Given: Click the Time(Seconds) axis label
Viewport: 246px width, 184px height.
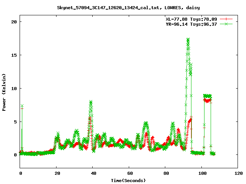Looking at the screenshot, I should pyautogui.click(x=128, y=181).
